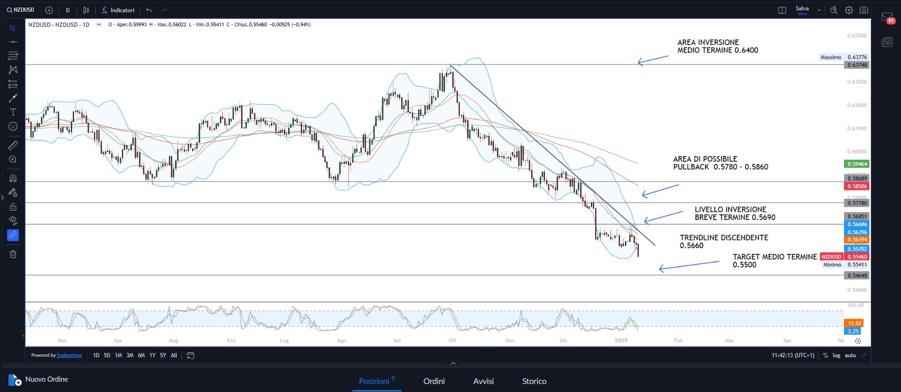Toggle log scale on price axis

836,355
